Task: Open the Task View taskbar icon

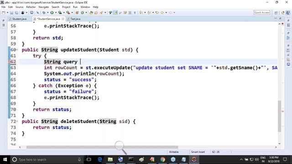Action: (89, 159)
